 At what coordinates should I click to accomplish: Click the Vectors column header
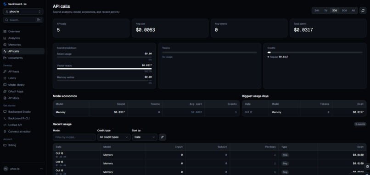[x=270, y=147]
